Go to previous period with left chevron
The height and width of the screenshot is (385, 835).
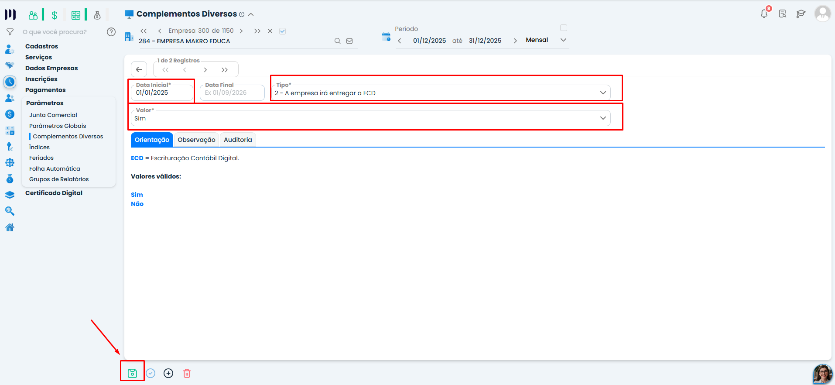tap(400, 41)
